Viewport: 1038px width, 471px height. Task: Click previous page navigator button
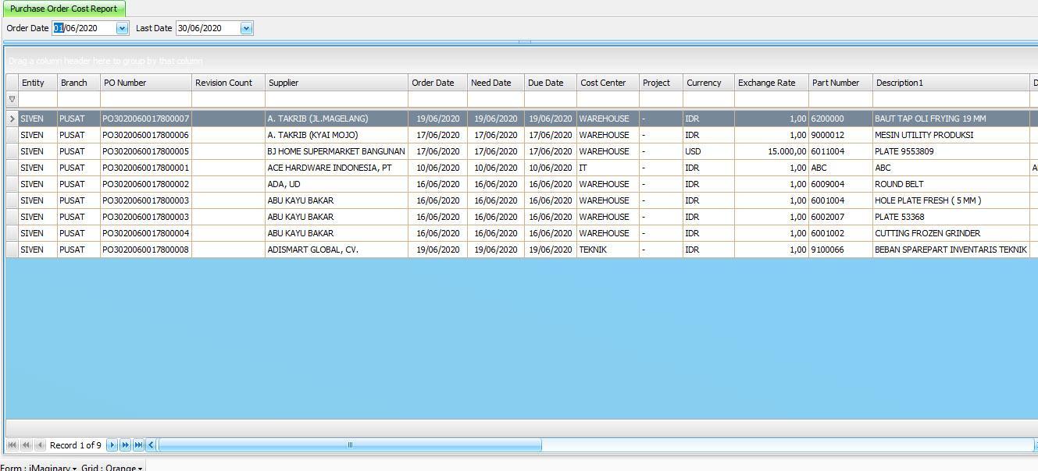26,445
